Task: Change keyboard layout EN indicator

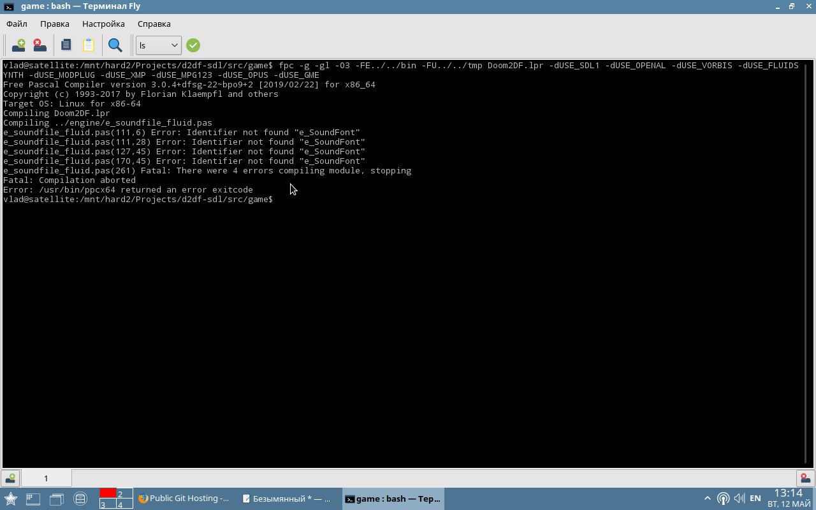Action: (x=755, y=499)
